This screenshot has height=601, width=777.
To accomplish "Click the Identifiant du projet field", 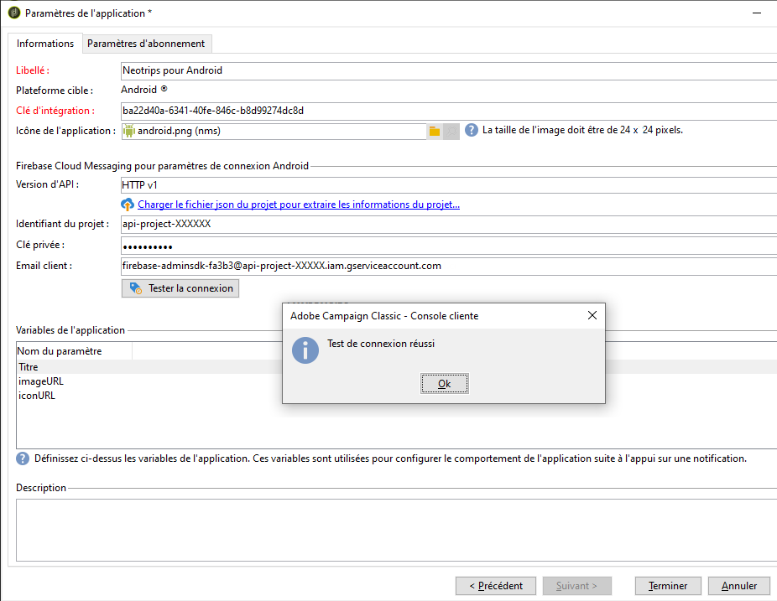I will (x=448, y=225).
